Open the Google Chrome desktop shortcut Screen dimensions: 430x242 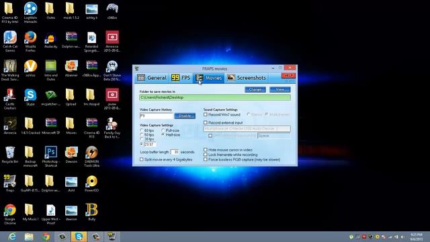pos(10,214)
